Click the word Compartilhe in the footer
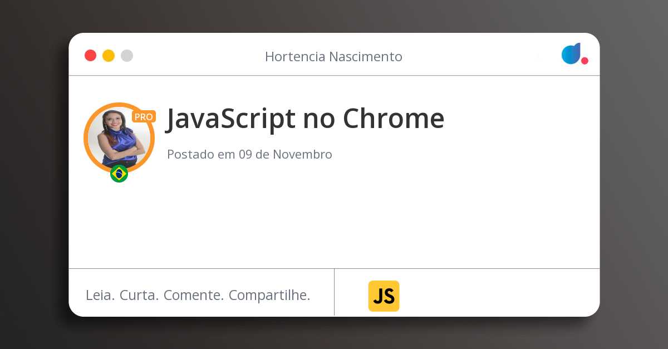This screenshot has height=349, width=668. click(269, 296)
